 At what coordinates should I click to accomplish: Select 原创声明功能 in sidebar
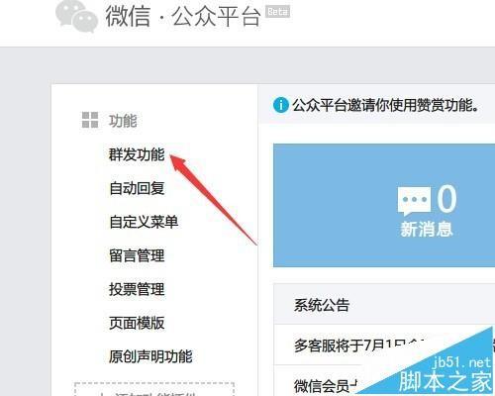(x=150, y=356)
